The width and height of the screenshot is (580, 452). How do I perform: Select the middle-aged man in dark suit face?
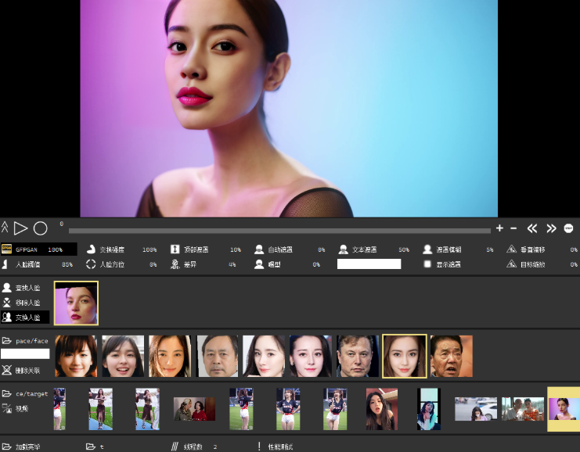click(x=217, y=357)
